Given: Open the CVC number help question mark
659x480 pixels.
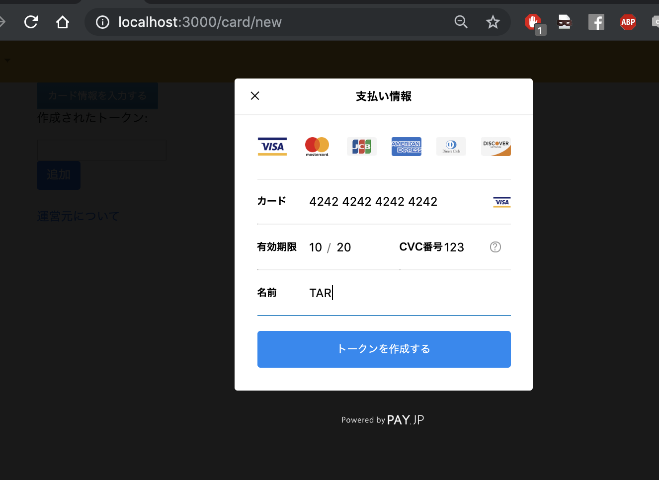Looking at the screenshot, I should [x=495, y=247].
